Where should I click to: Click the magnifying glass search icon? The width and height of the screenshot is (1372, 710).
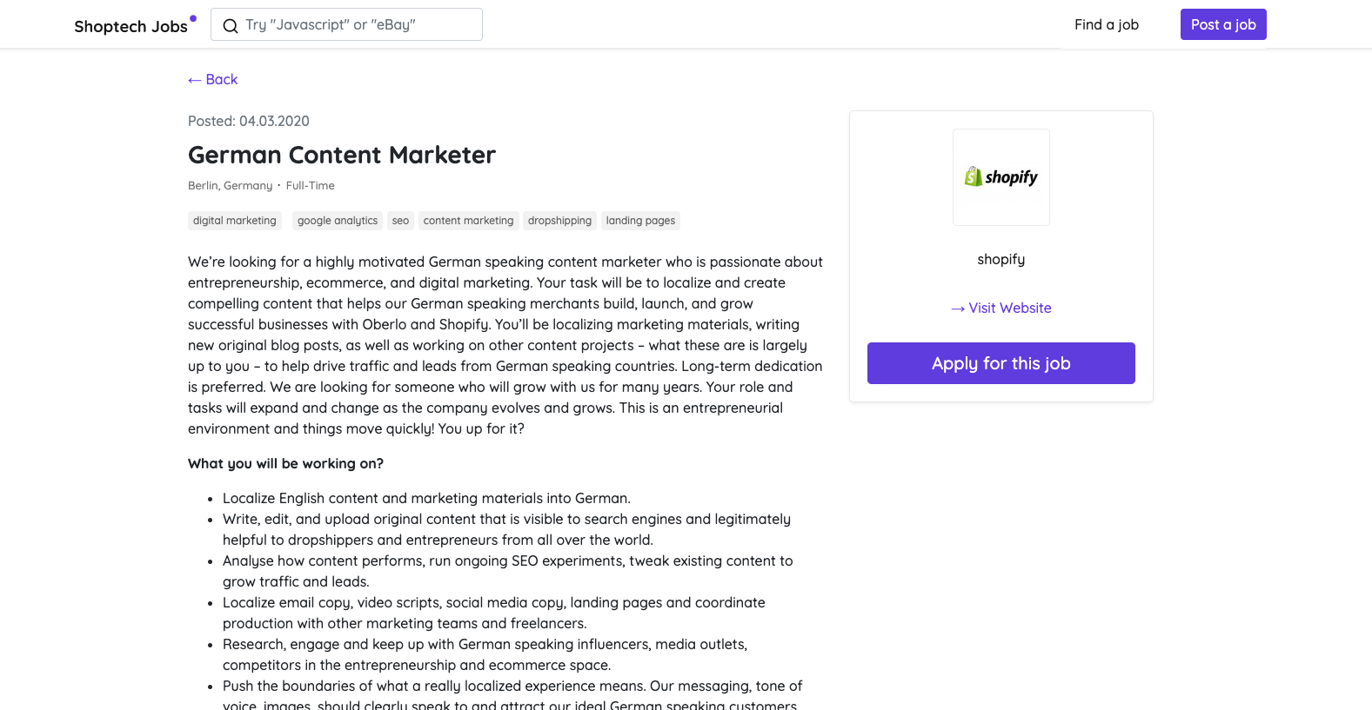(230, 25)
